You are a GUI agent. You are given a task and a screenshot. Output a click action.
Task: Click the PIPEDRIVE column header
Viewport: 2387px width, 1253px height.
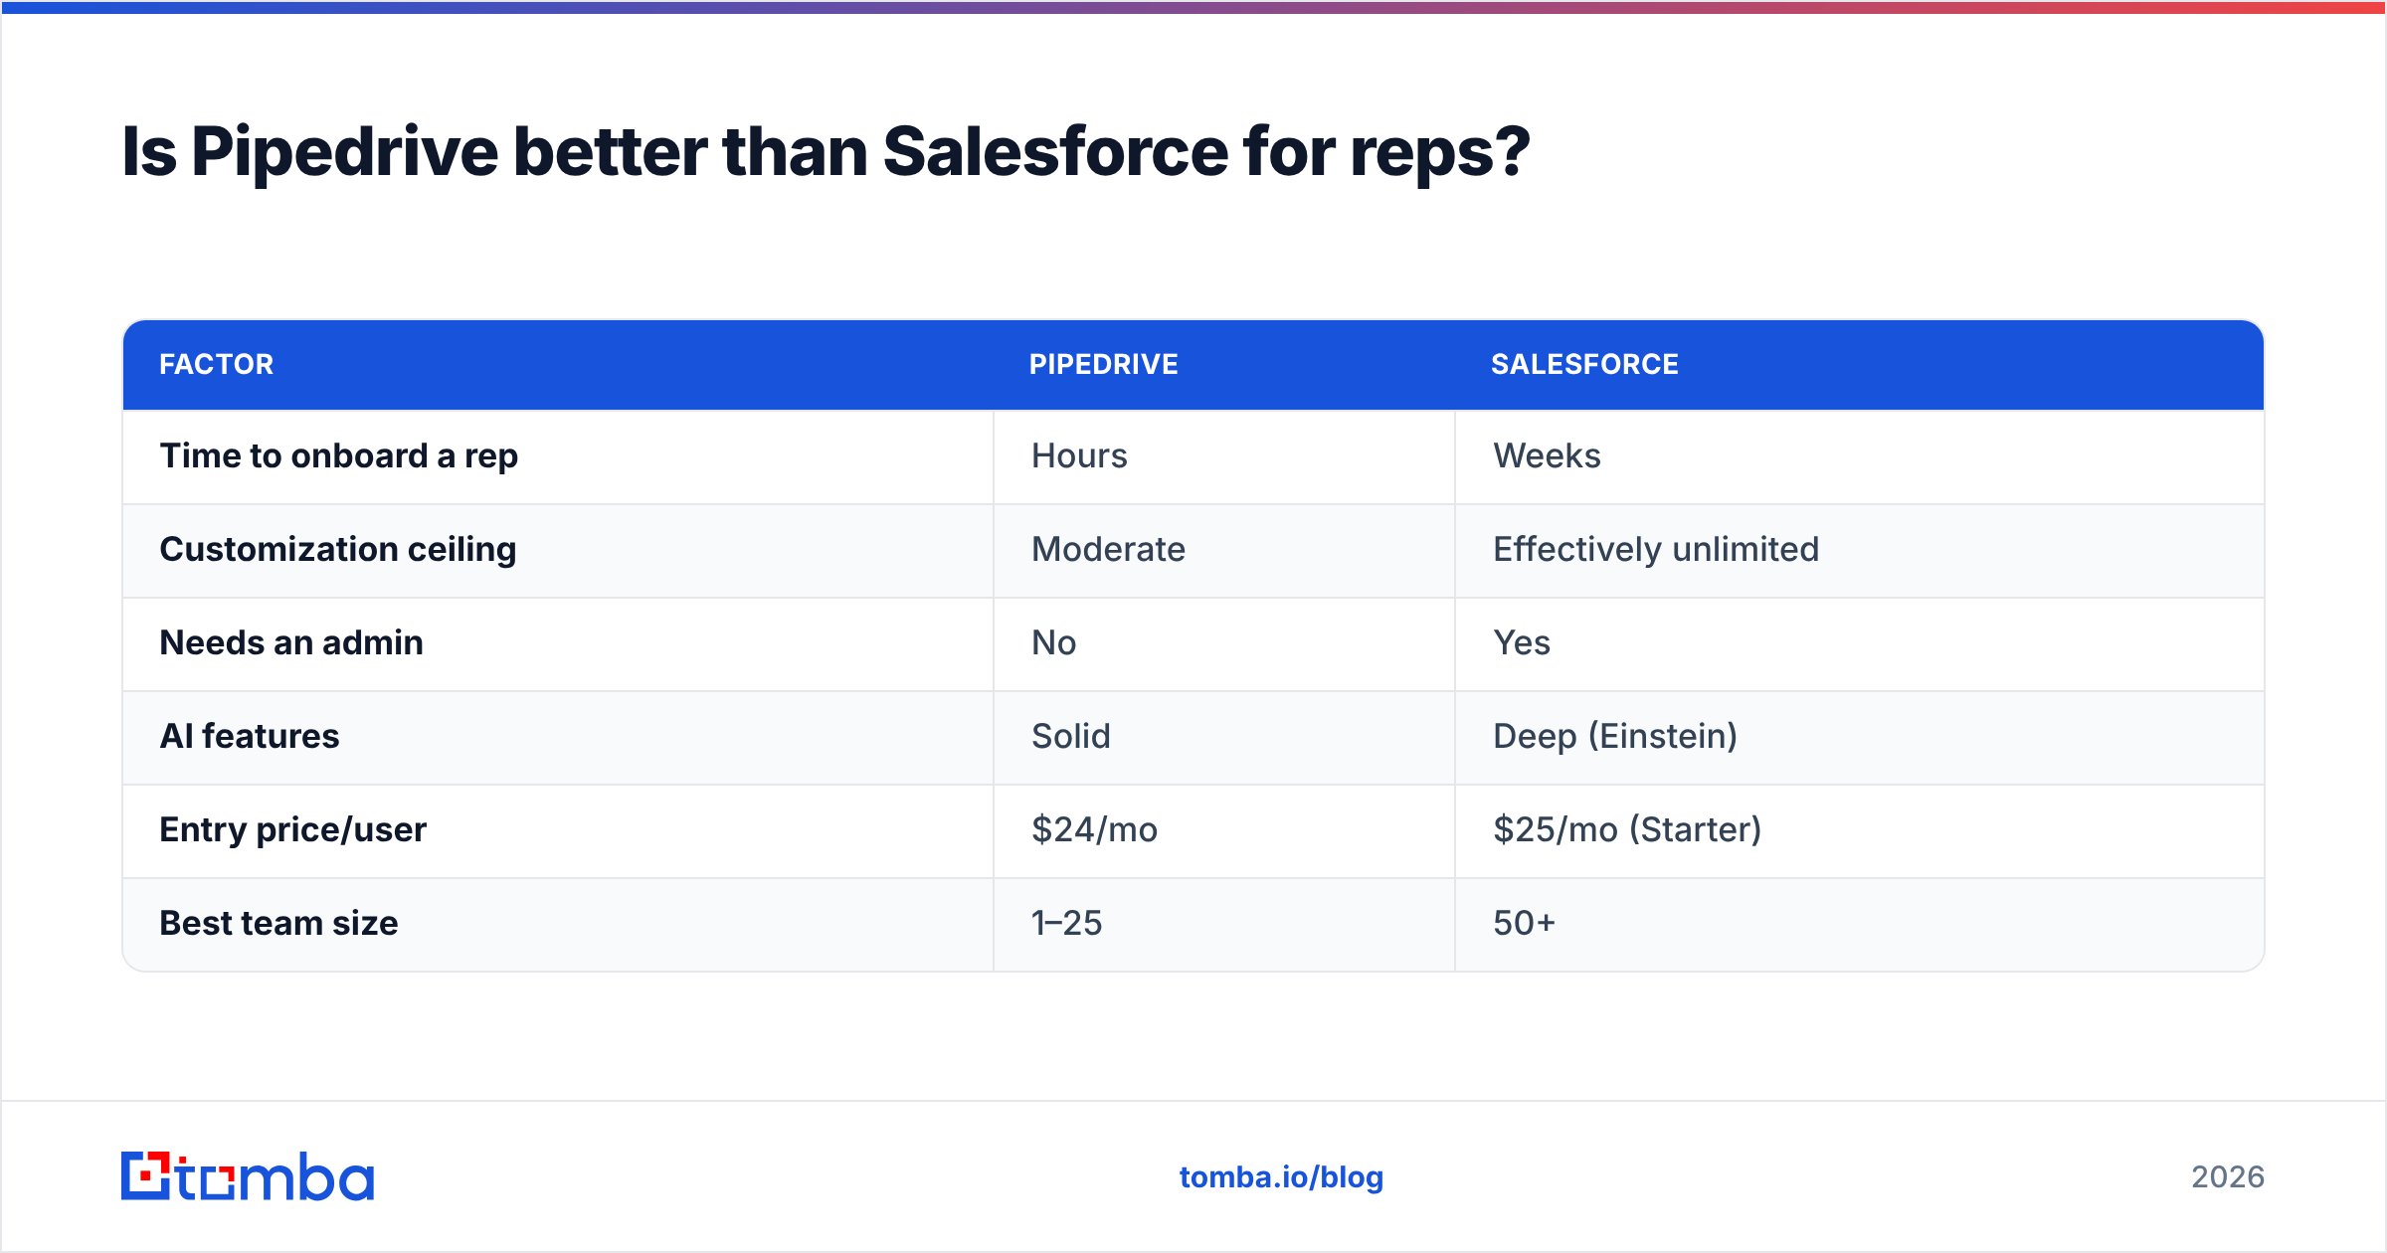coord(1104,365)
